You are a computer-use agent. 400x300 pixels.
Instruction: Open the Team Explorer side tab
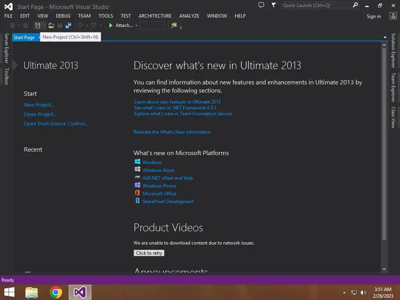coord(393,87)
